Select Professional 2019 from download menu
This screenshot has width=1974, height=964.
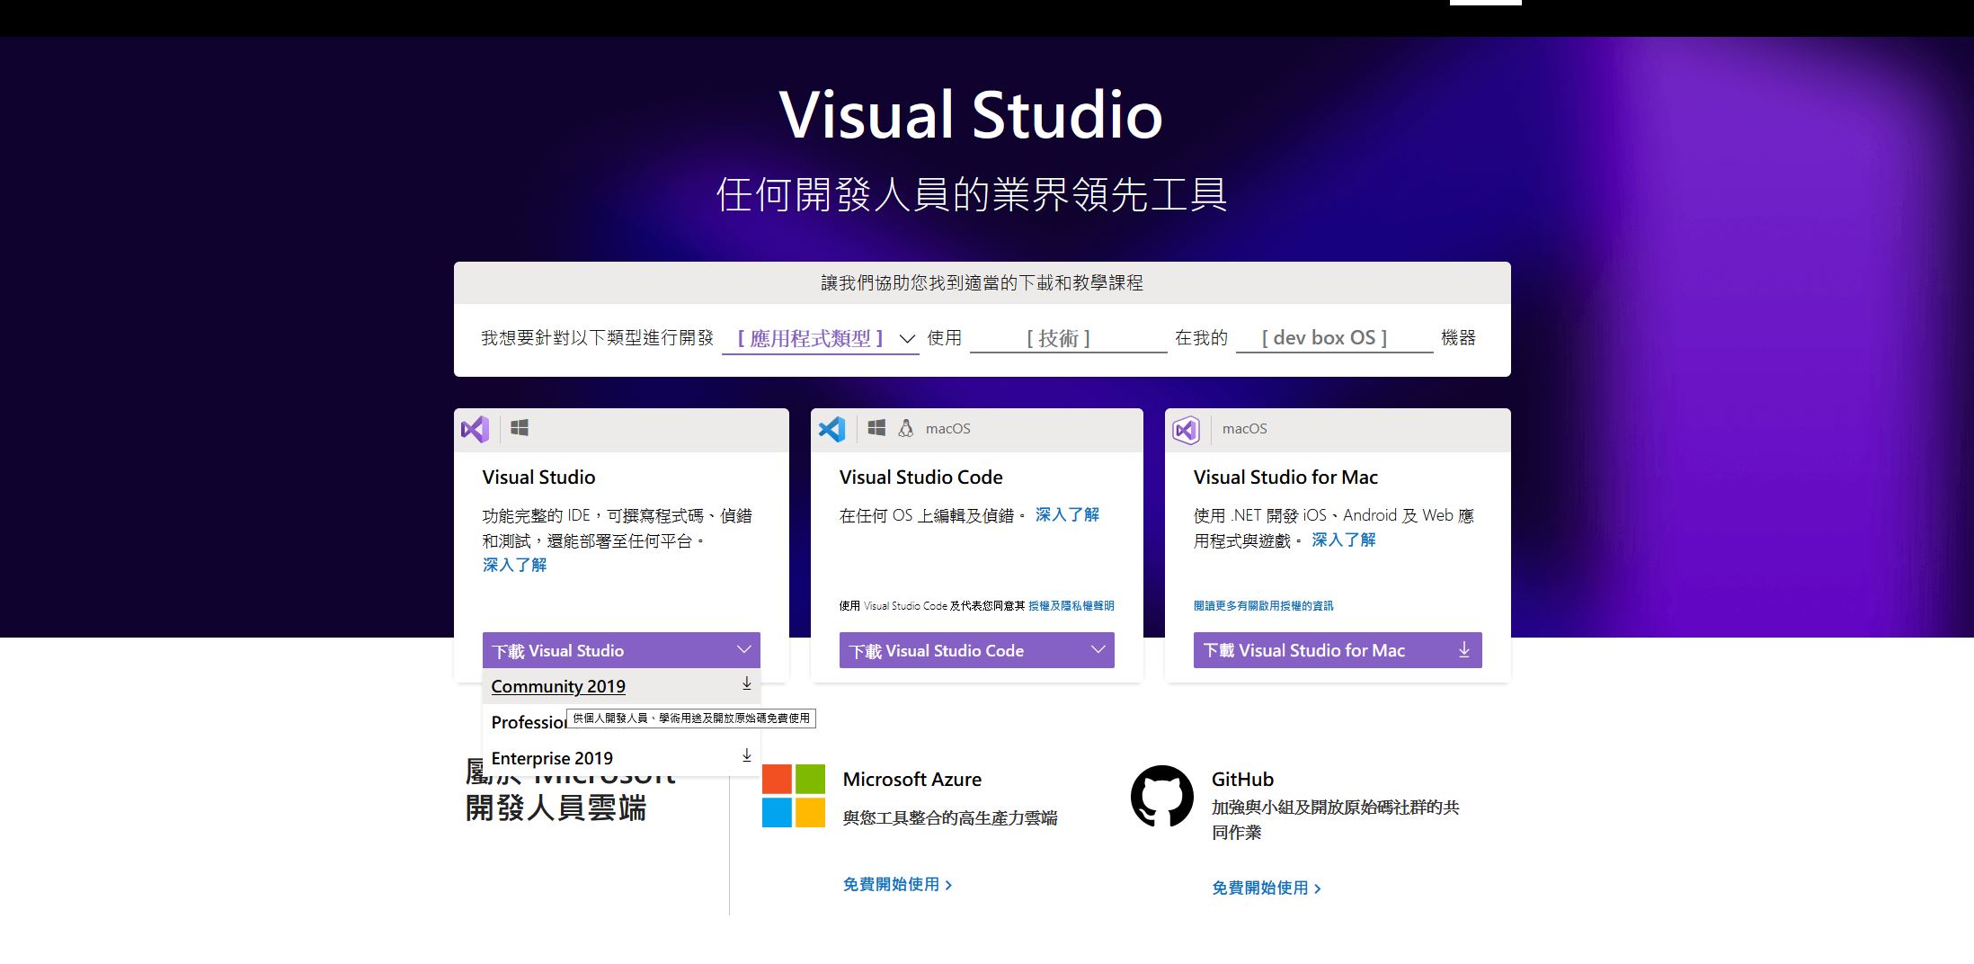point(621,722)
